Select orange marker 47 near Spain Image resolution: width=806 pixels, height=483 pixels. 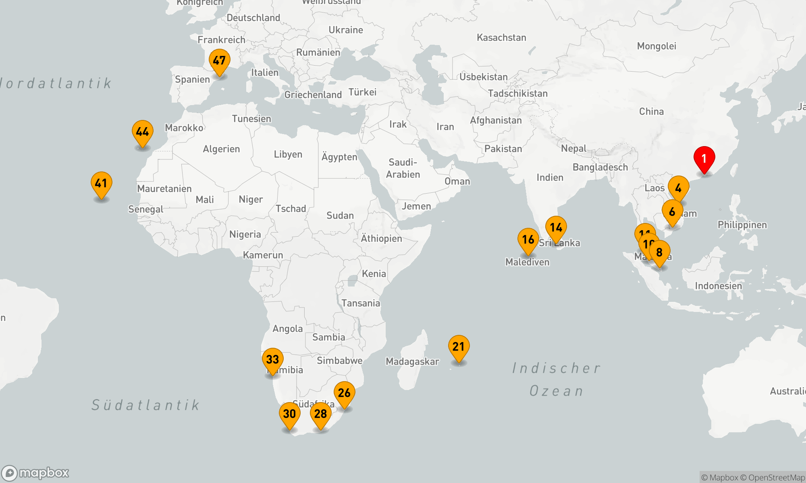pyautogui.click(x=219, y=61)
